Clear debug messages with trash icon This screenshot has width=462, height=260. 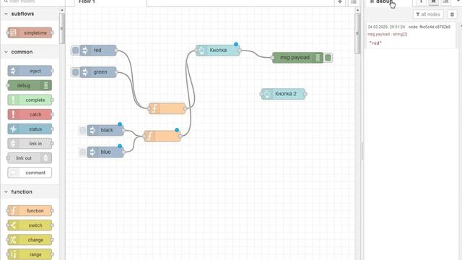coord(452,14)
